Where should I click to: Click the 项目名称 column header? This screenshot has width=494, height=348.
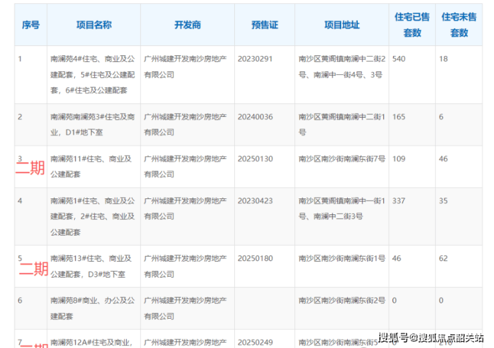coord(93,25)
